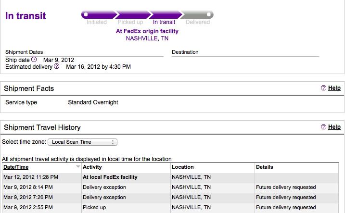The height and width of the screenshot is (213, 345).
Task: Click the time zone dropdown stepper arrows
Action: point(113,142)
